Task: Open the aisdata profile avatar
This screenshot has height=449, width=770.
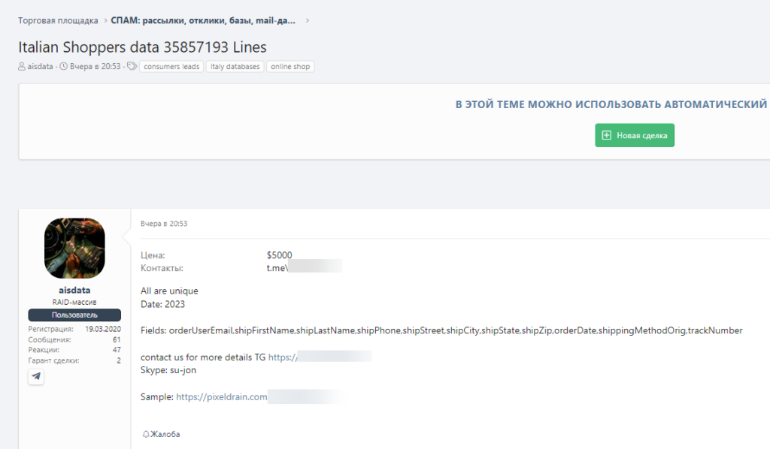Action: [x=74, y=249]
